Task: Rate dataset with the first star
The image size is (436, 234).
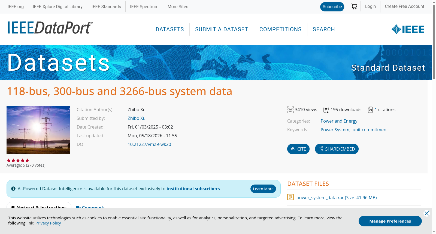Action: 9,161
